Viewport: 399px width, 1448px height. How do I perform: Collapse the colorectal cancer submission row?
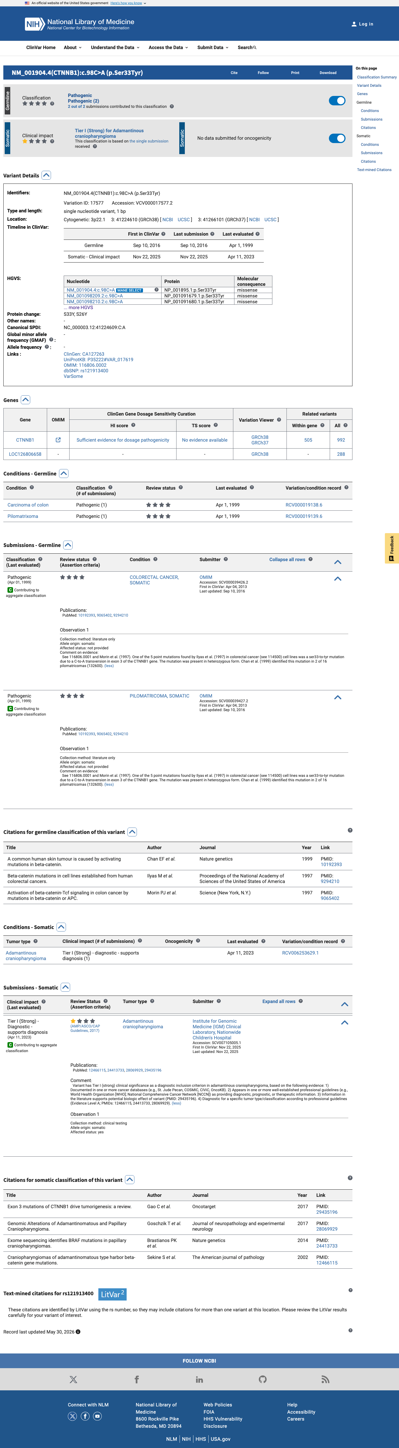[338, 578]
